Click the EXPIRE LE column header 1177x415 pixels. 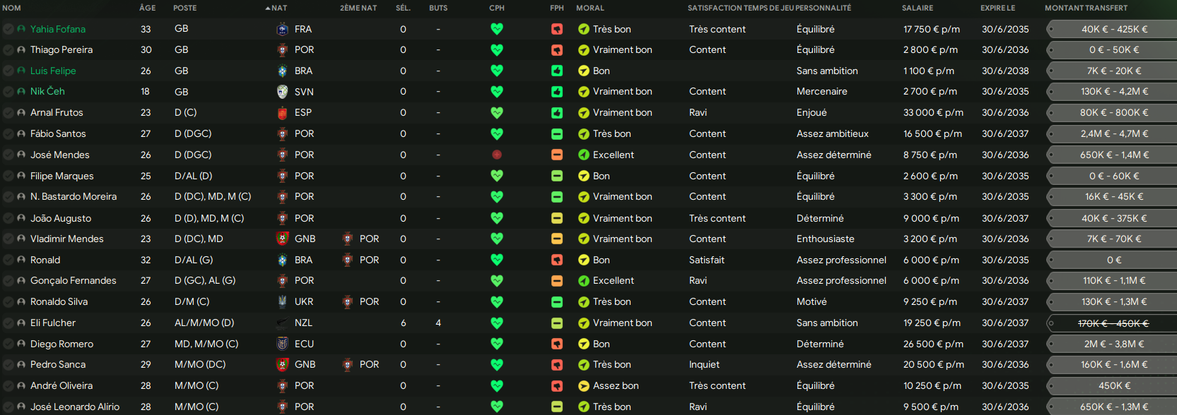click(x=998, y=8)
